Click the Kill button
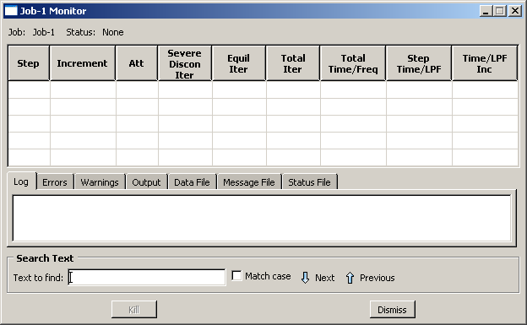The image size is (527, 325). (134, 310)
